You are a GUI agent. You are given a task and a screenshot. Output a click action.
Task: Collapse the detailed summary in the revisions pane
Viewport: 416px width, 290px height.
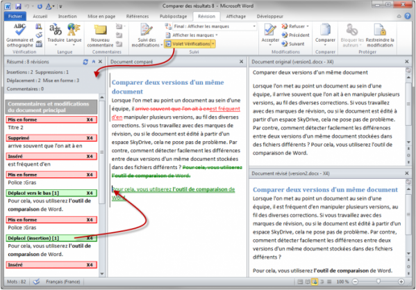(x=93, y=62)
